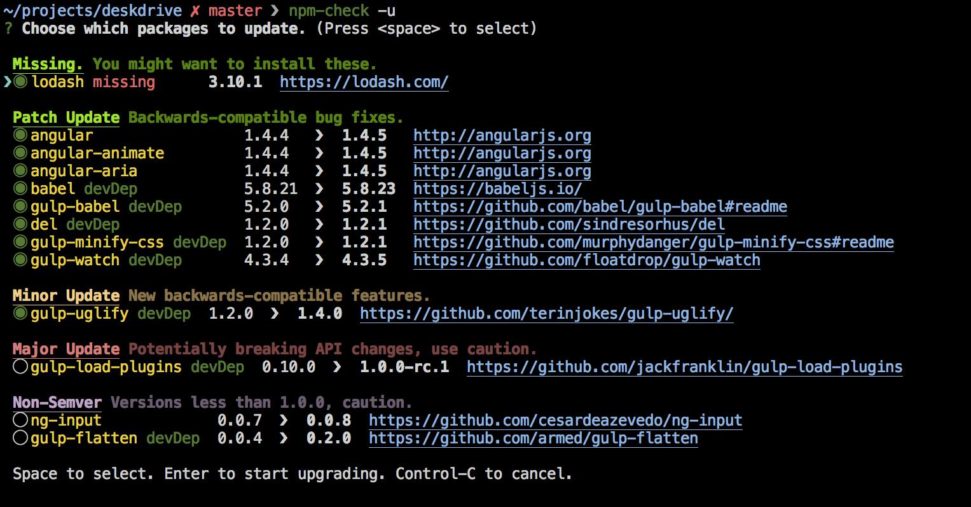971x507 pixels.
Task: Select gulp-load-plugins major update circle
Action: pos(20,367)
